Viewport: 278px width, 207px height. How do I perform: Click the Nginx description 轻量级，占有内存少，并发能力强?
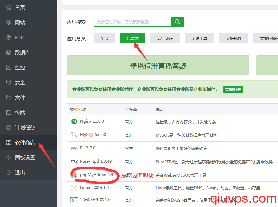(x=186, y=122)
